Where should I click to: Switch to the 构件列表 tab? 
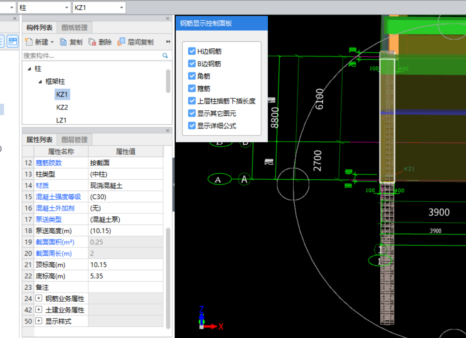pyautogui.click(x=40, y=28)
